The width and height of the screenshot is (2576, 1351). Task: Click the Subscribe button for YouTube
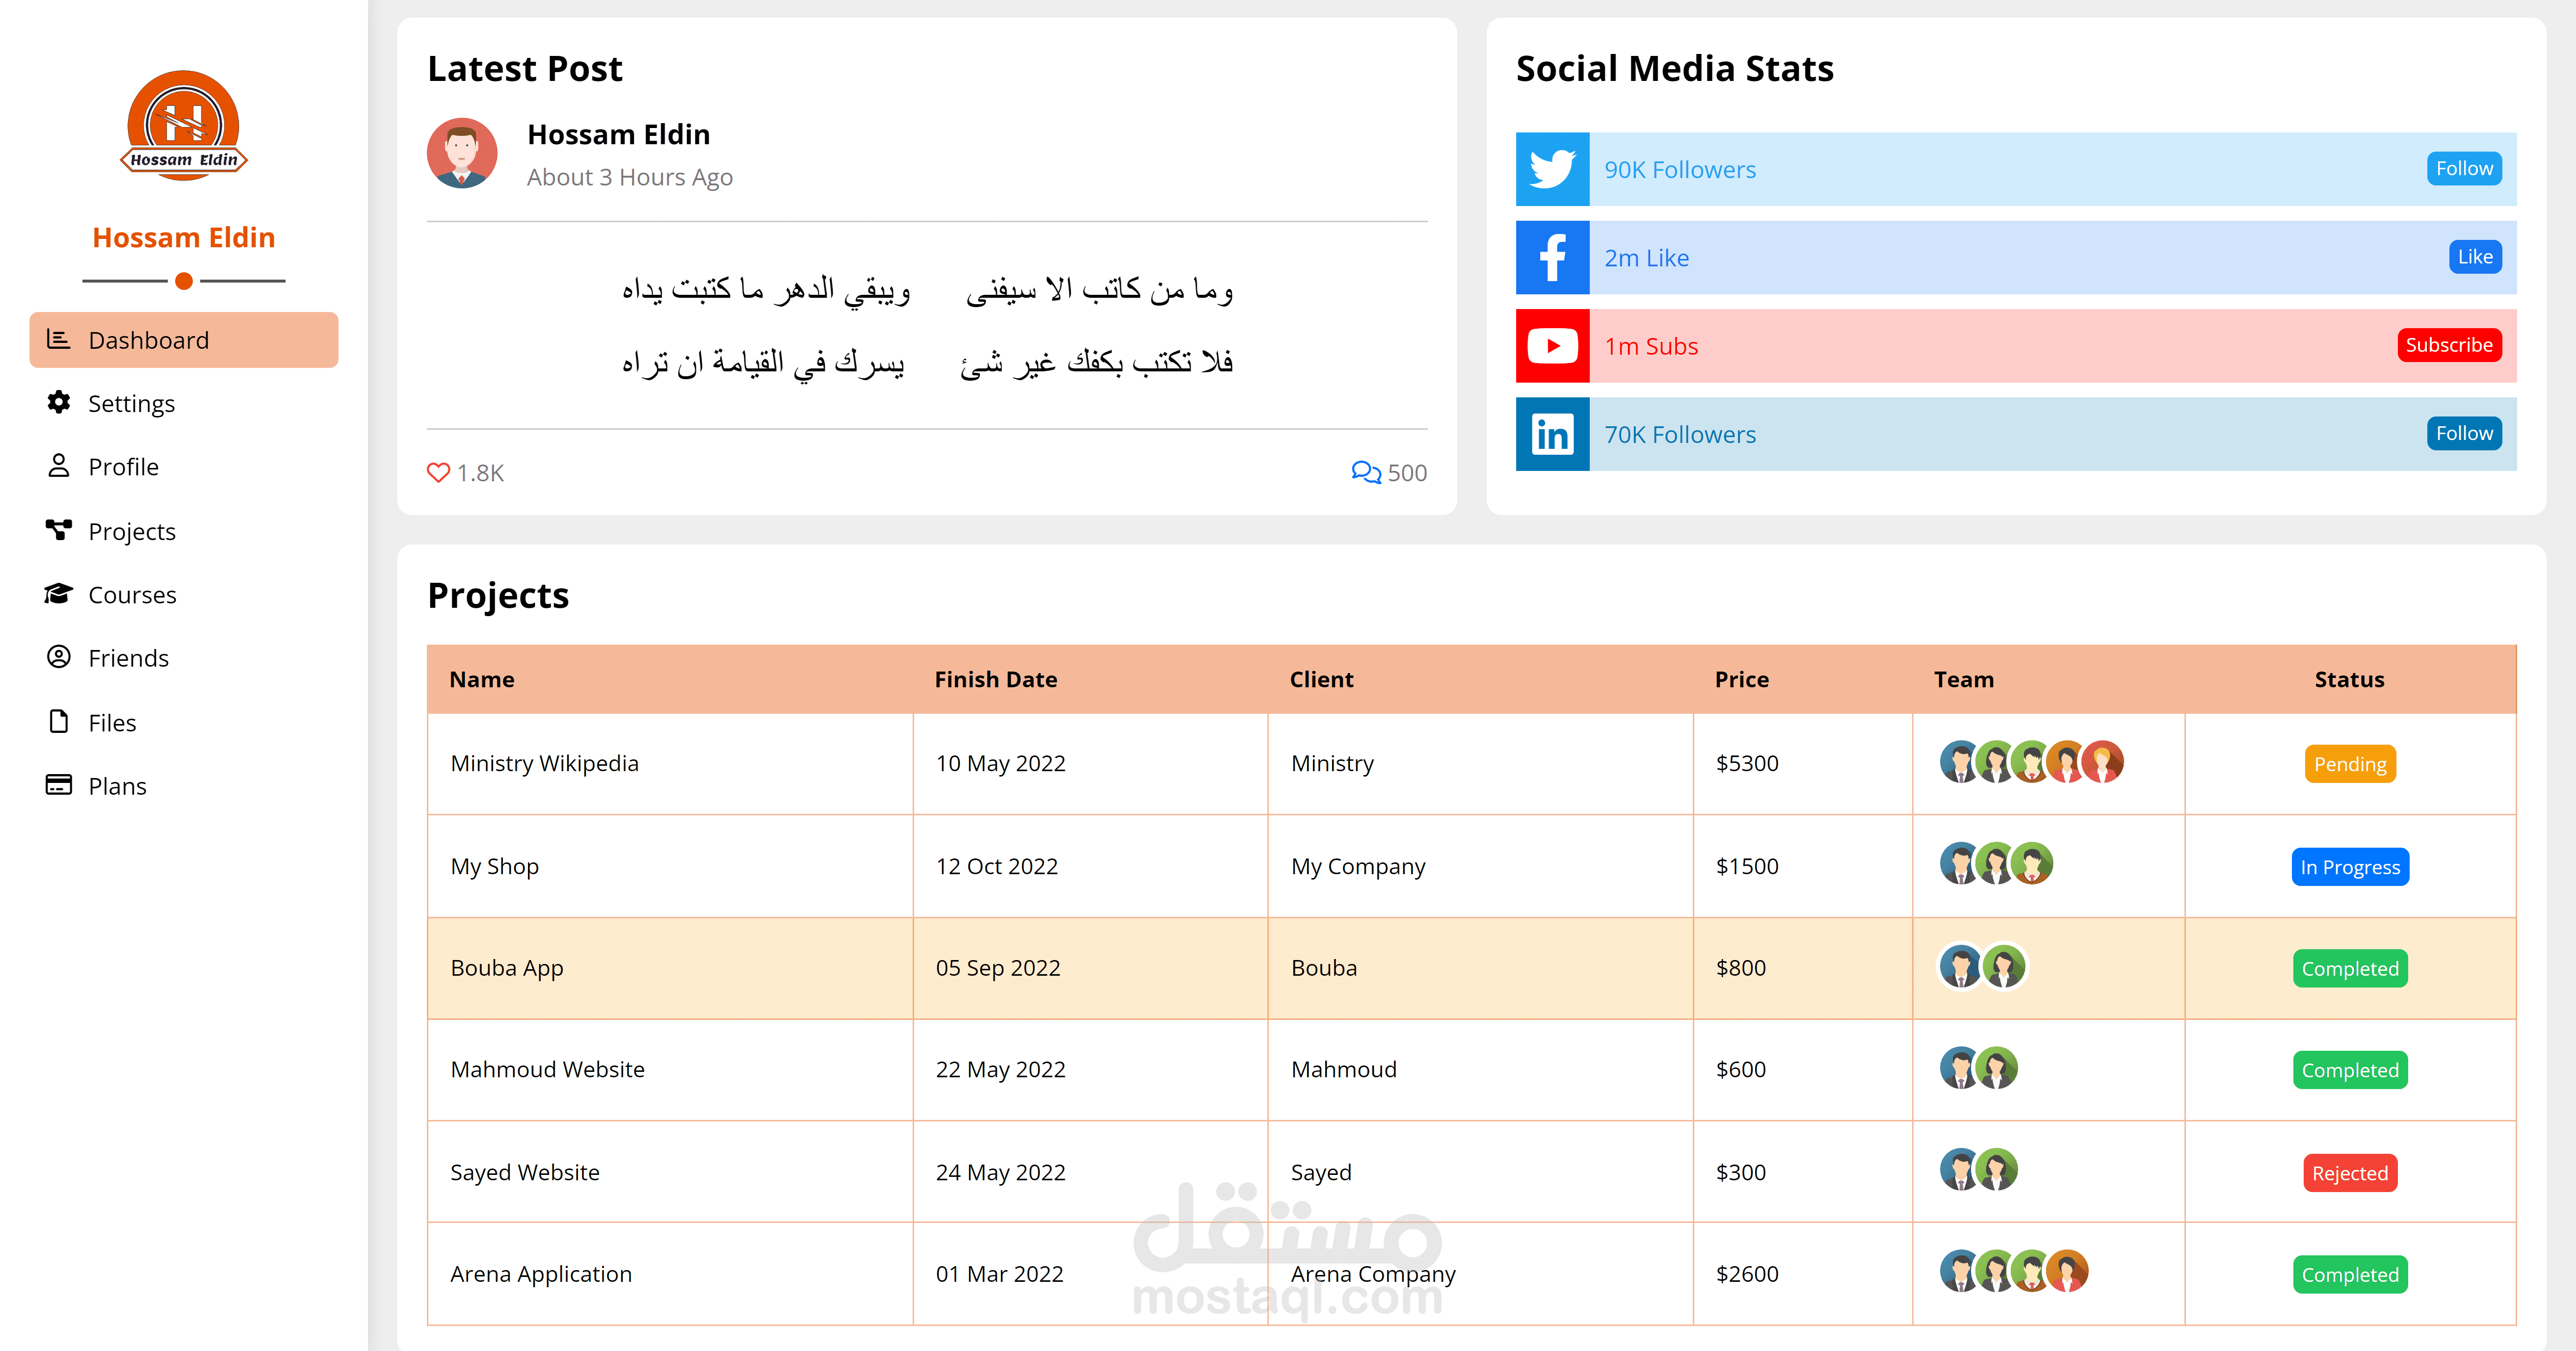point(2449,345)
